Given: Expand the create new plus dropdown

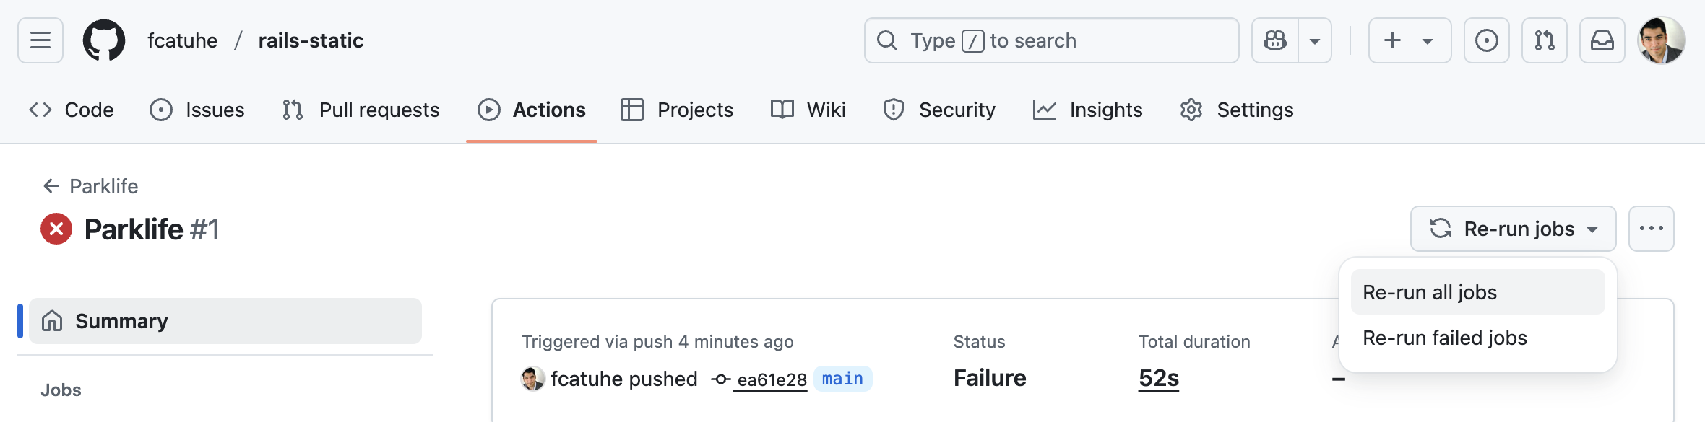Looking at the screenshot, I should [x=1410, y=40].
